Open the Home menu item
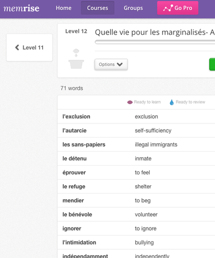Viewport: 215px width, 258px height. [64, 8]
